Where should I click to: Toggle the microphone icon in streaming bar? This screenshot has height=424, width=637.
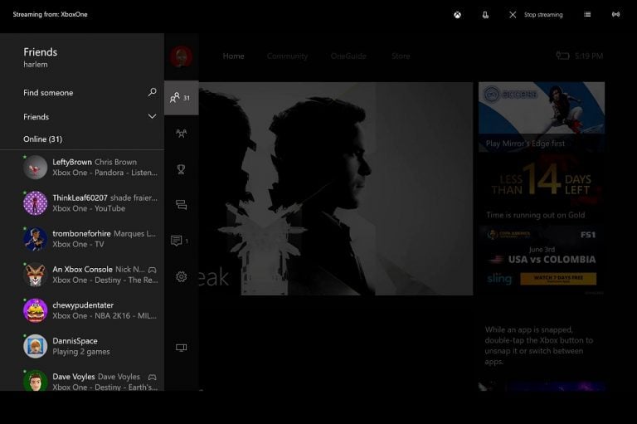click(x=485, y=15)
